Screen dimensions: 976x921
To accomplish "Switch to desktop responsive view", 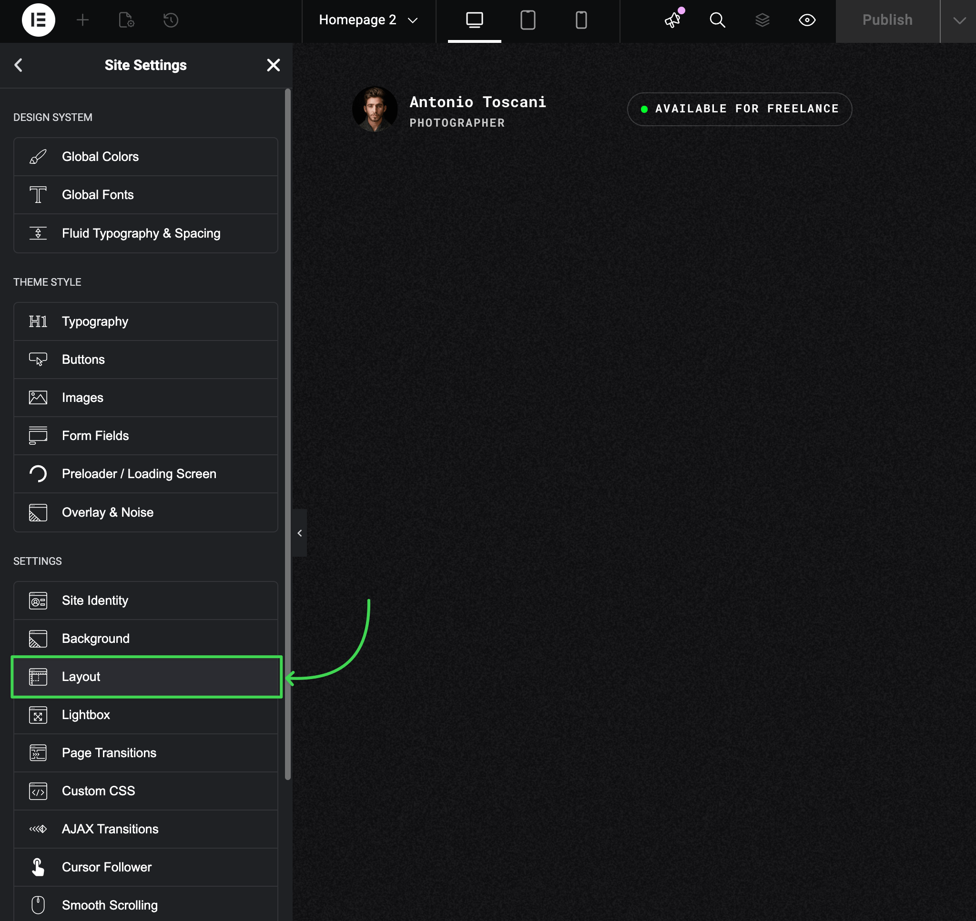I will coord(474,20).
